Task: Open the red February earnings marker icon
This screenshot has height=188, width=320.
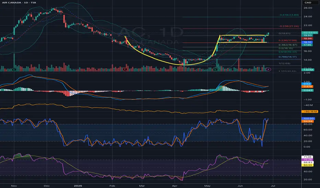Action: (125, 69)
